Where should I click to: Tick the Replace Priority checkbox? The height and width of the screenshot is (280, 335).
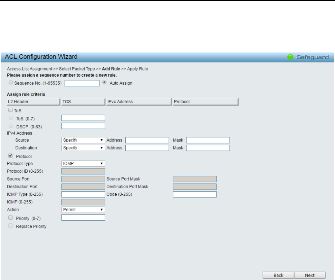10,226
